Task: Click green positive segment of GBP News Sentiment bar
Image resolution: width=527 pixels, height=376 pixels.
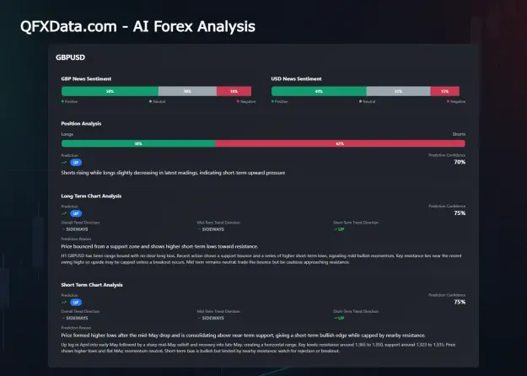Action: pos(110,91)
